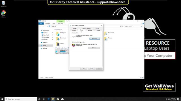
Task: Click the taskbar search box
Action: point(21,99)
